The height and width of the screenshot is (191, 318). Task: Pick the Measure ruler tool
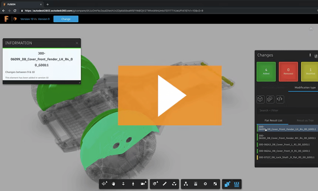(165, 184)
